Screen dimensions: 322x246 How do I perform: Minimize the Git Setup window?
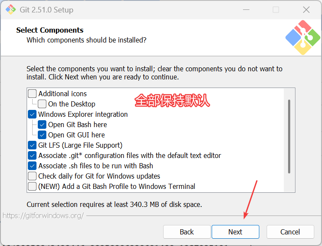tap(246, 9)
